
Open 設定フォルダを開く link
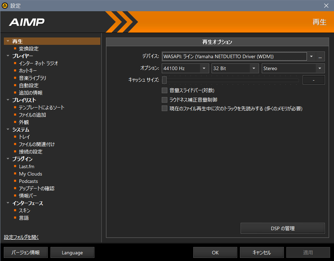[x=21, y=237]
